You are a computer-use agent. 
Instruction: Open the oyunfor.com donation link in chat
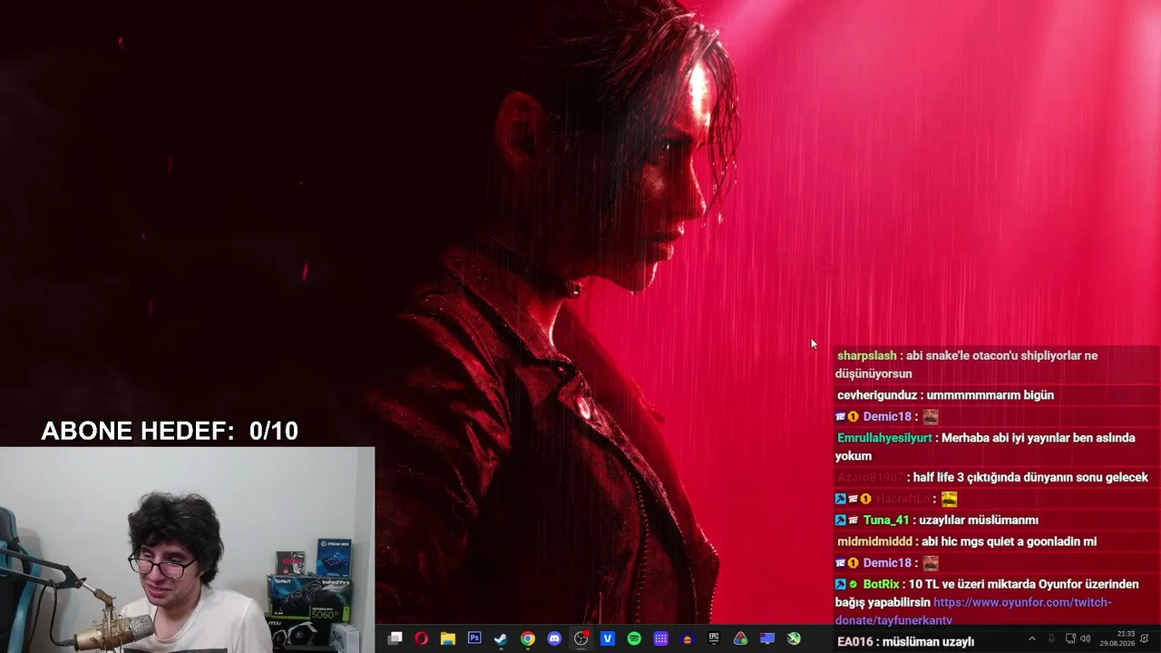(973, 611)
